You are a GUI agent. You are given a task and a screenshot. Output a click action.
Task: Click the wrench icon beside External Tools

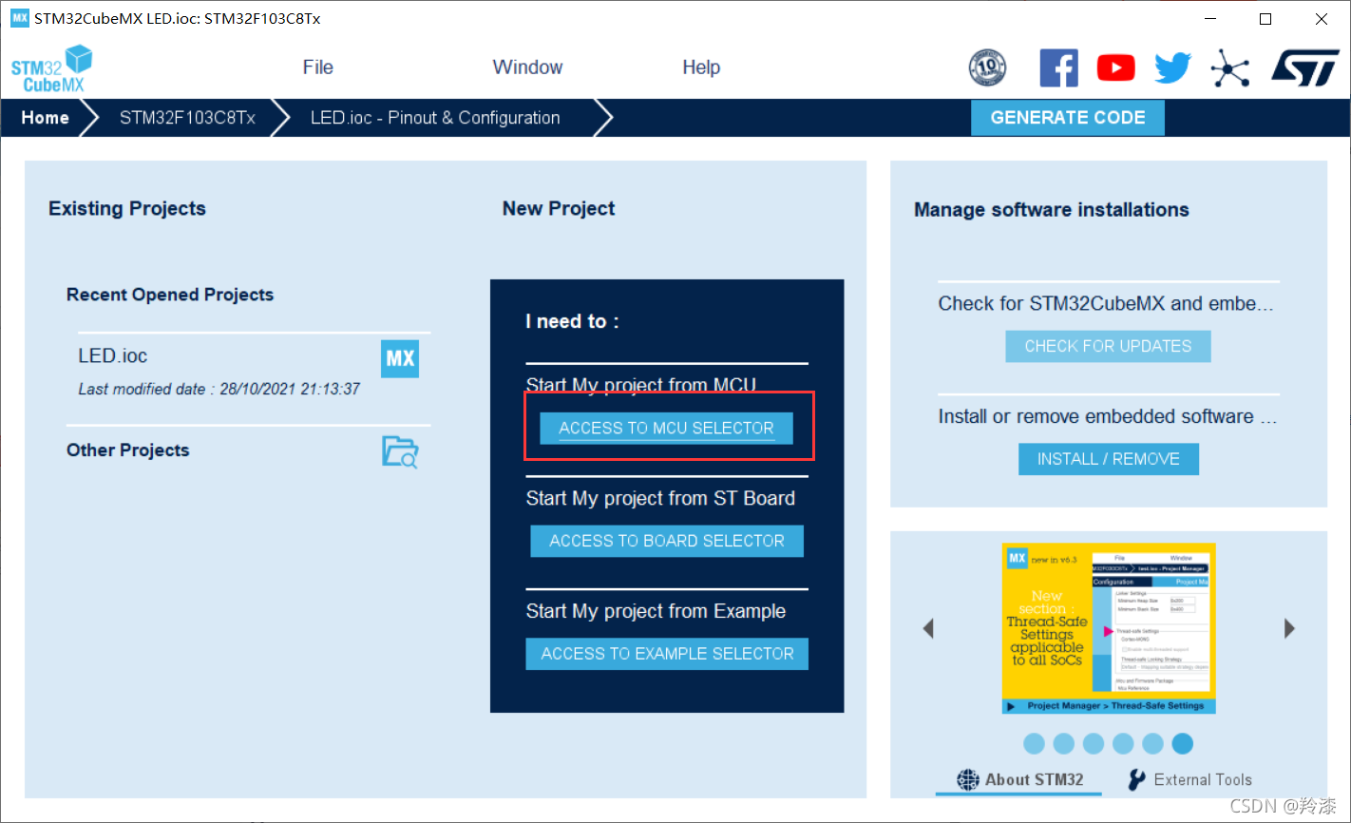(1136, 779)
